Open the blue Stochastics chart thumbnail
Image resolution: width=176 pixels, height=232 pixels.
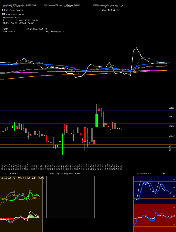[x=155, y=190]
